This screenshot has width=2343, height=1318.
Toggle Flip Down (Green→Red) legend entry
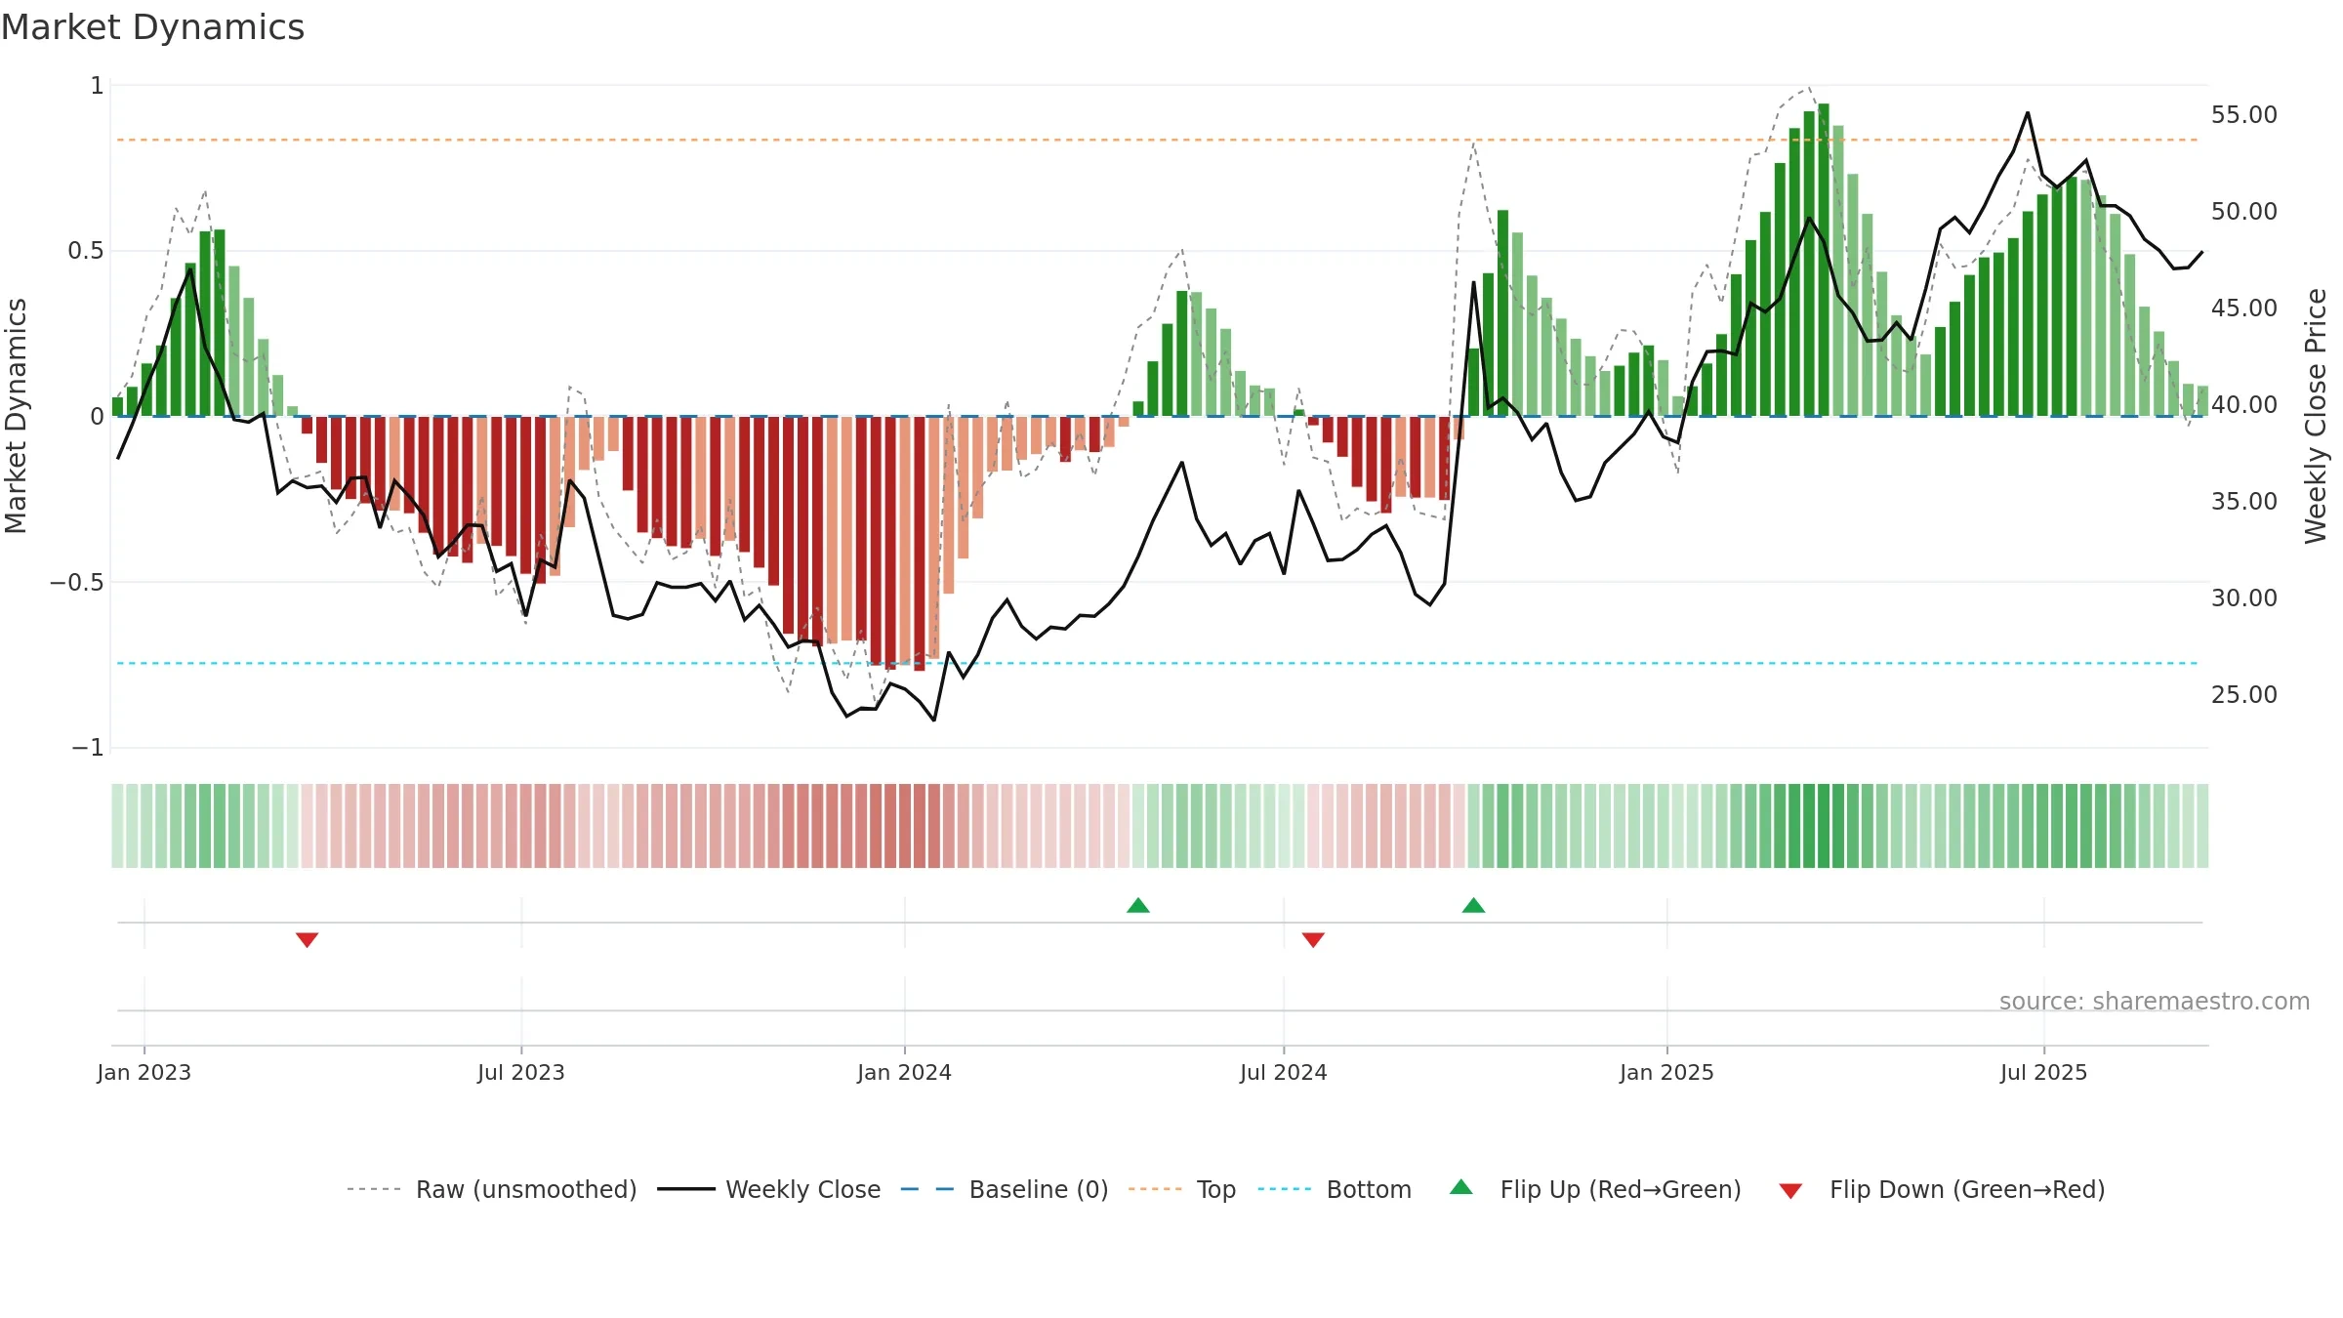(1942, 1189)
